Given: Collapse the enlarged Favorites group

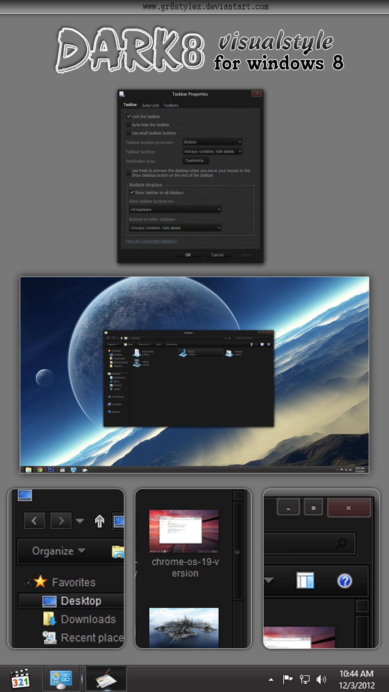Looking at the screenshot, I should click(27, 582).
